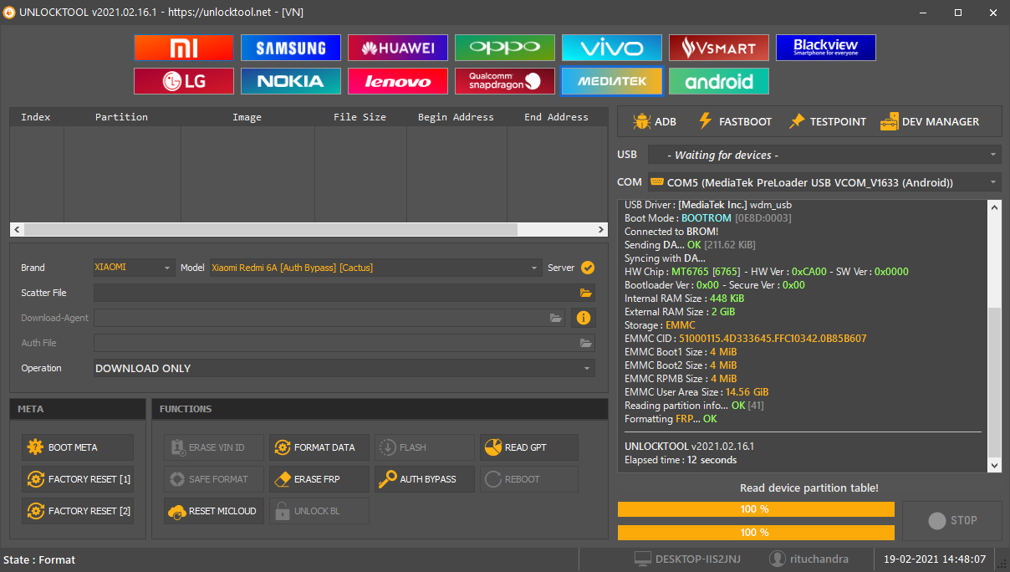Image resolution: width=1010 pixels, height=572 pixels.
Task: Click the Image column header
Action: [x=247, y=117]
